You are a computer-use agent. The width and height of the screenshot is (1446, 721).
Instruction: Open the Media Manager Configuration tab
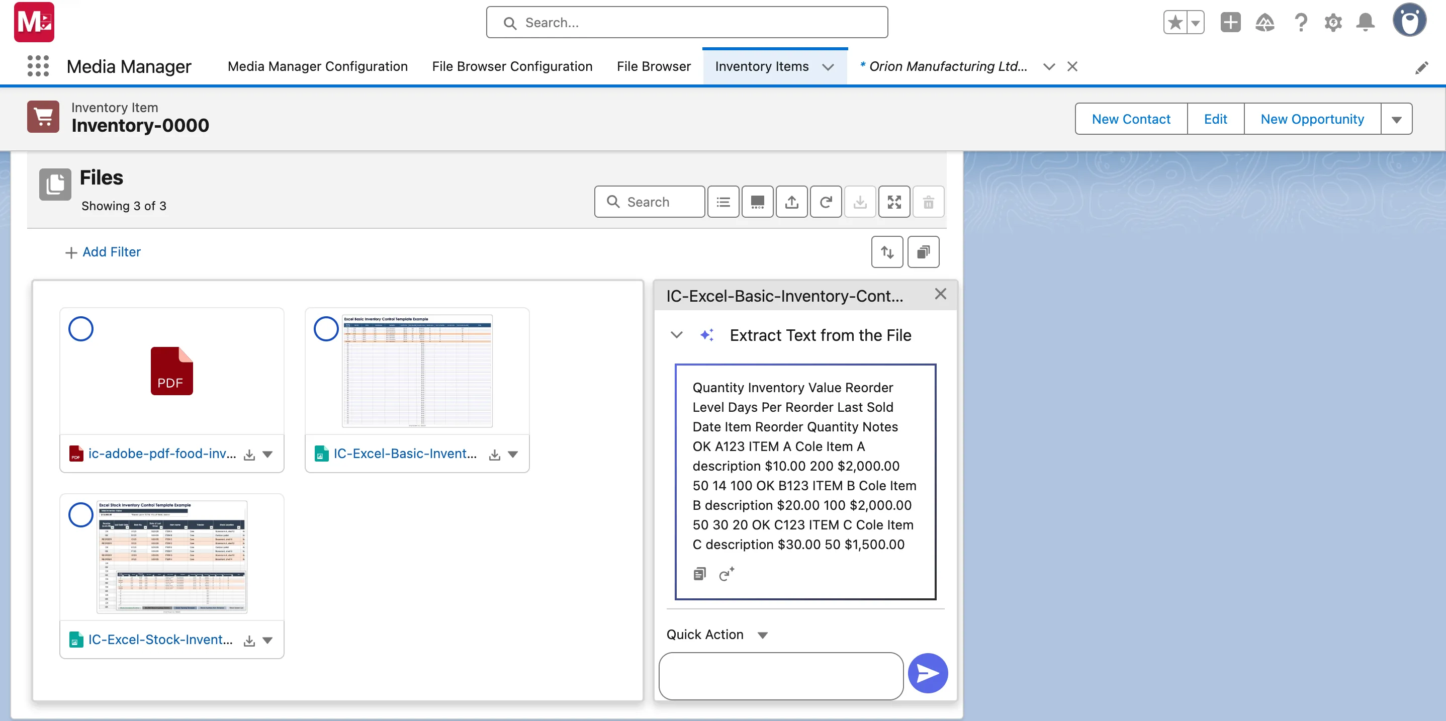click(318, 66)
